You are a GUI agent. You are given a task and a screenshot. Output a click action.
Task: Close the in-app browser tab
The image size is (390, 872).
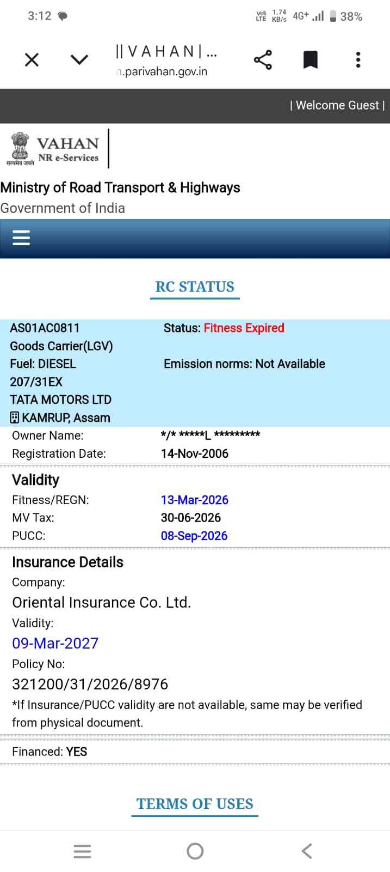[32, 59]
